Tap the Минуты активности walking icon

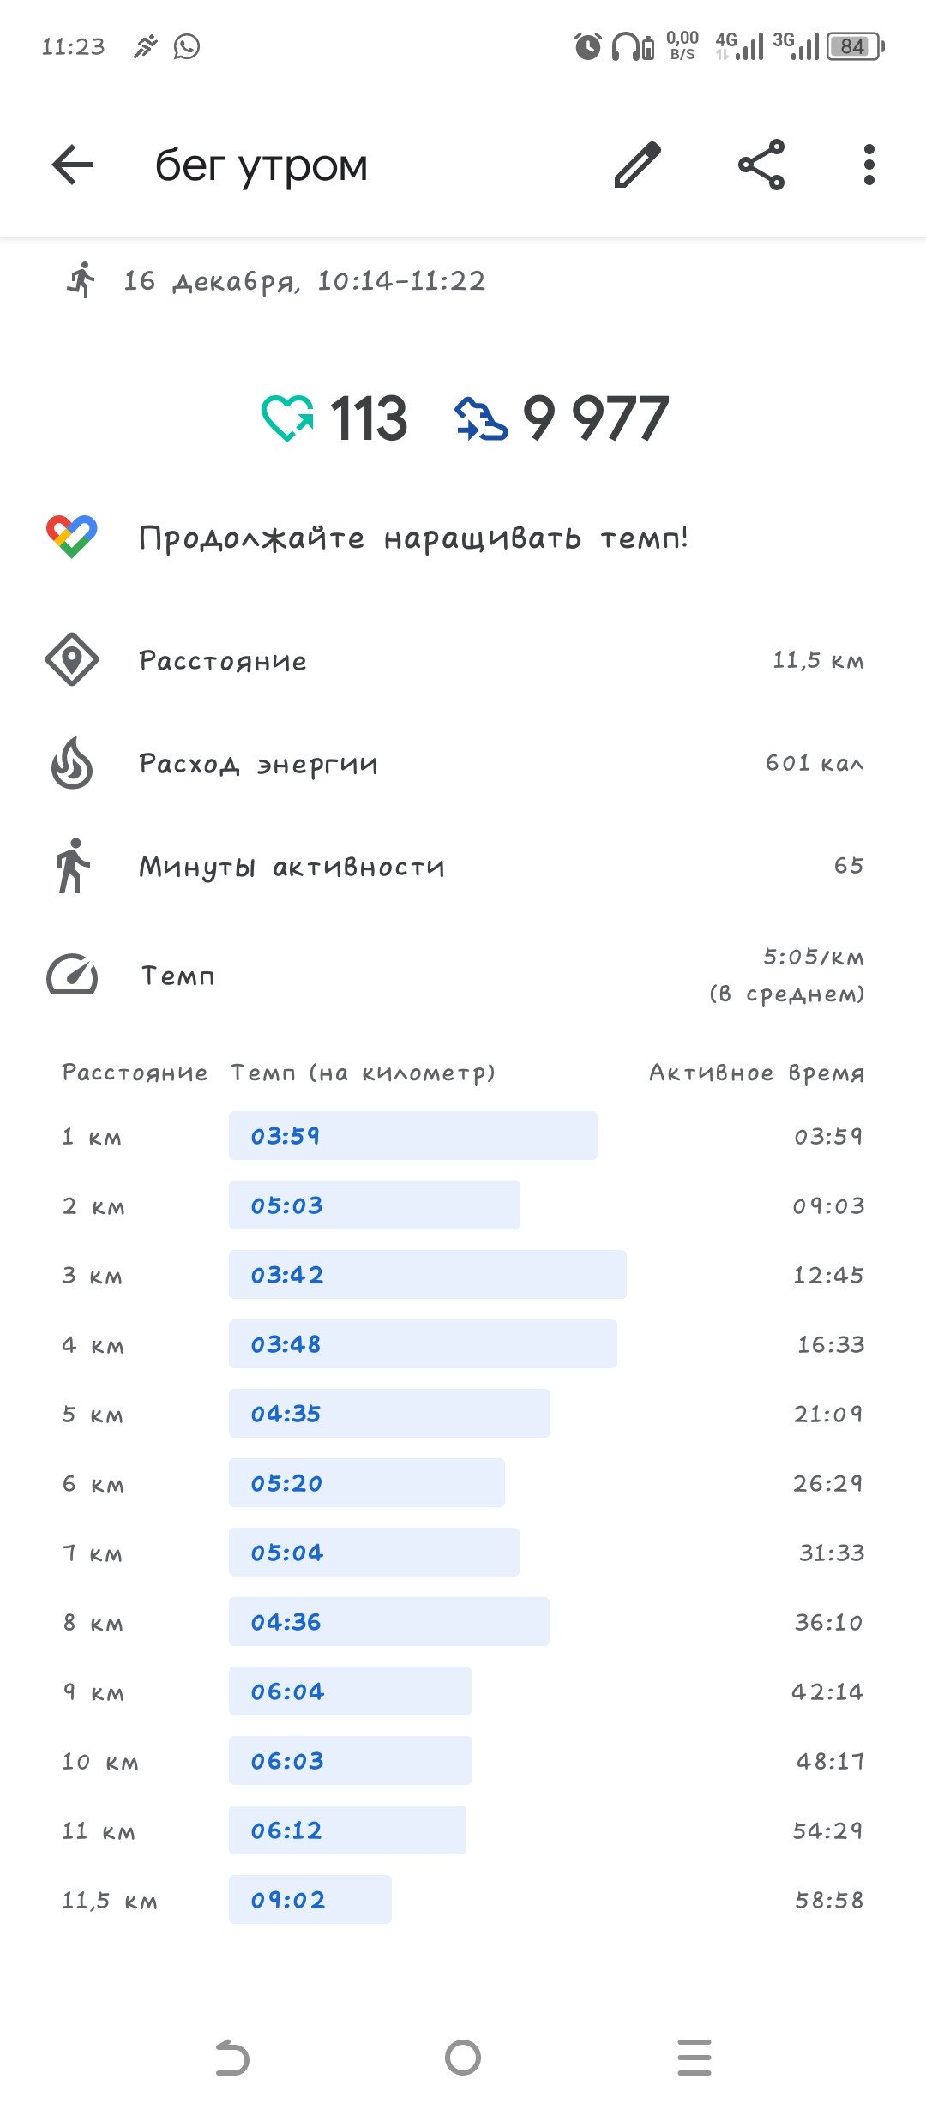pos(73,866)
